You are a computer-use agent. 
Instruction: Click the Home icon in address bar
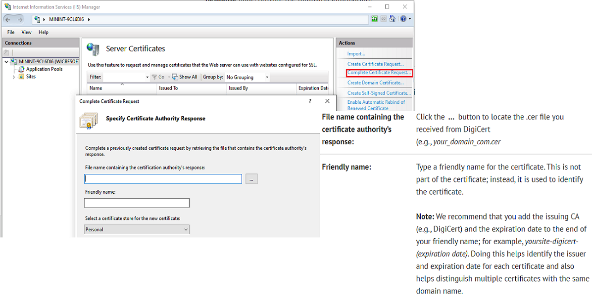click(393, 19)
